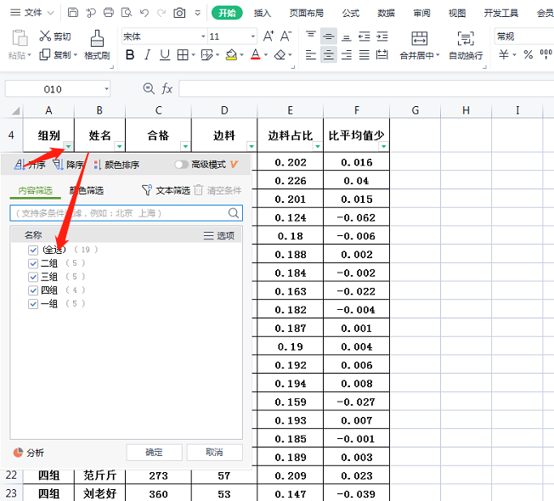Click the Print icon
The height and width of the screenshot is (501, 554).
tap(109, 13)
